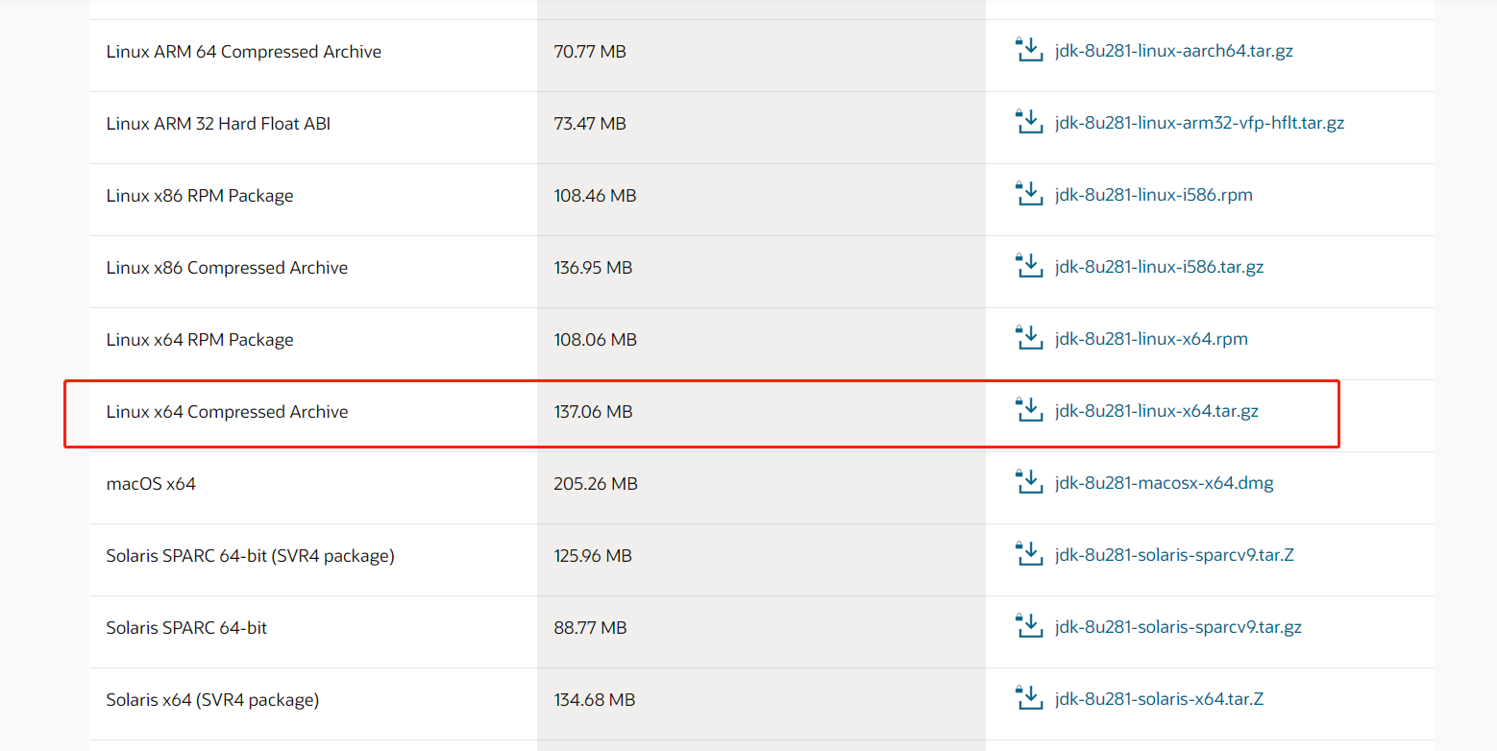This screenshot has width=1497, height=751.
Task: Click download icon for the macOS dmg file
Action: pos(1029,482)
